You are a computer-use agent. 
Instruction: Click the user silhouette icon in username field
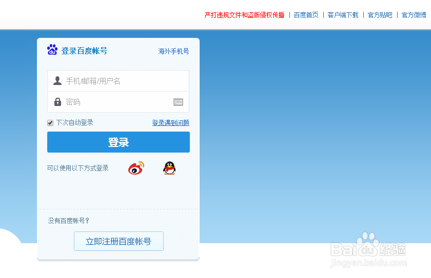(x=57, y=80)
